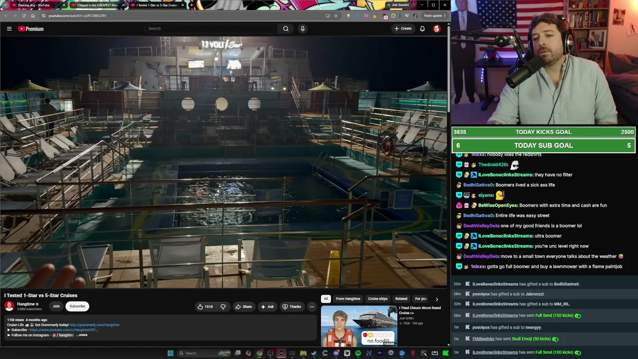Image resolution: width=638 pixels, height=359 pixels.
Task: Open YouTube notifications bell
Action: (x=422, y=28)
